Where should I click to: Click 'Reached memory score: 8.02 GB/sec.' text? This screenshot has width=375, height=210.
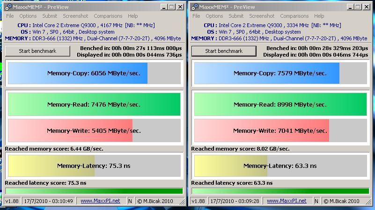click(x=240, y=149)
